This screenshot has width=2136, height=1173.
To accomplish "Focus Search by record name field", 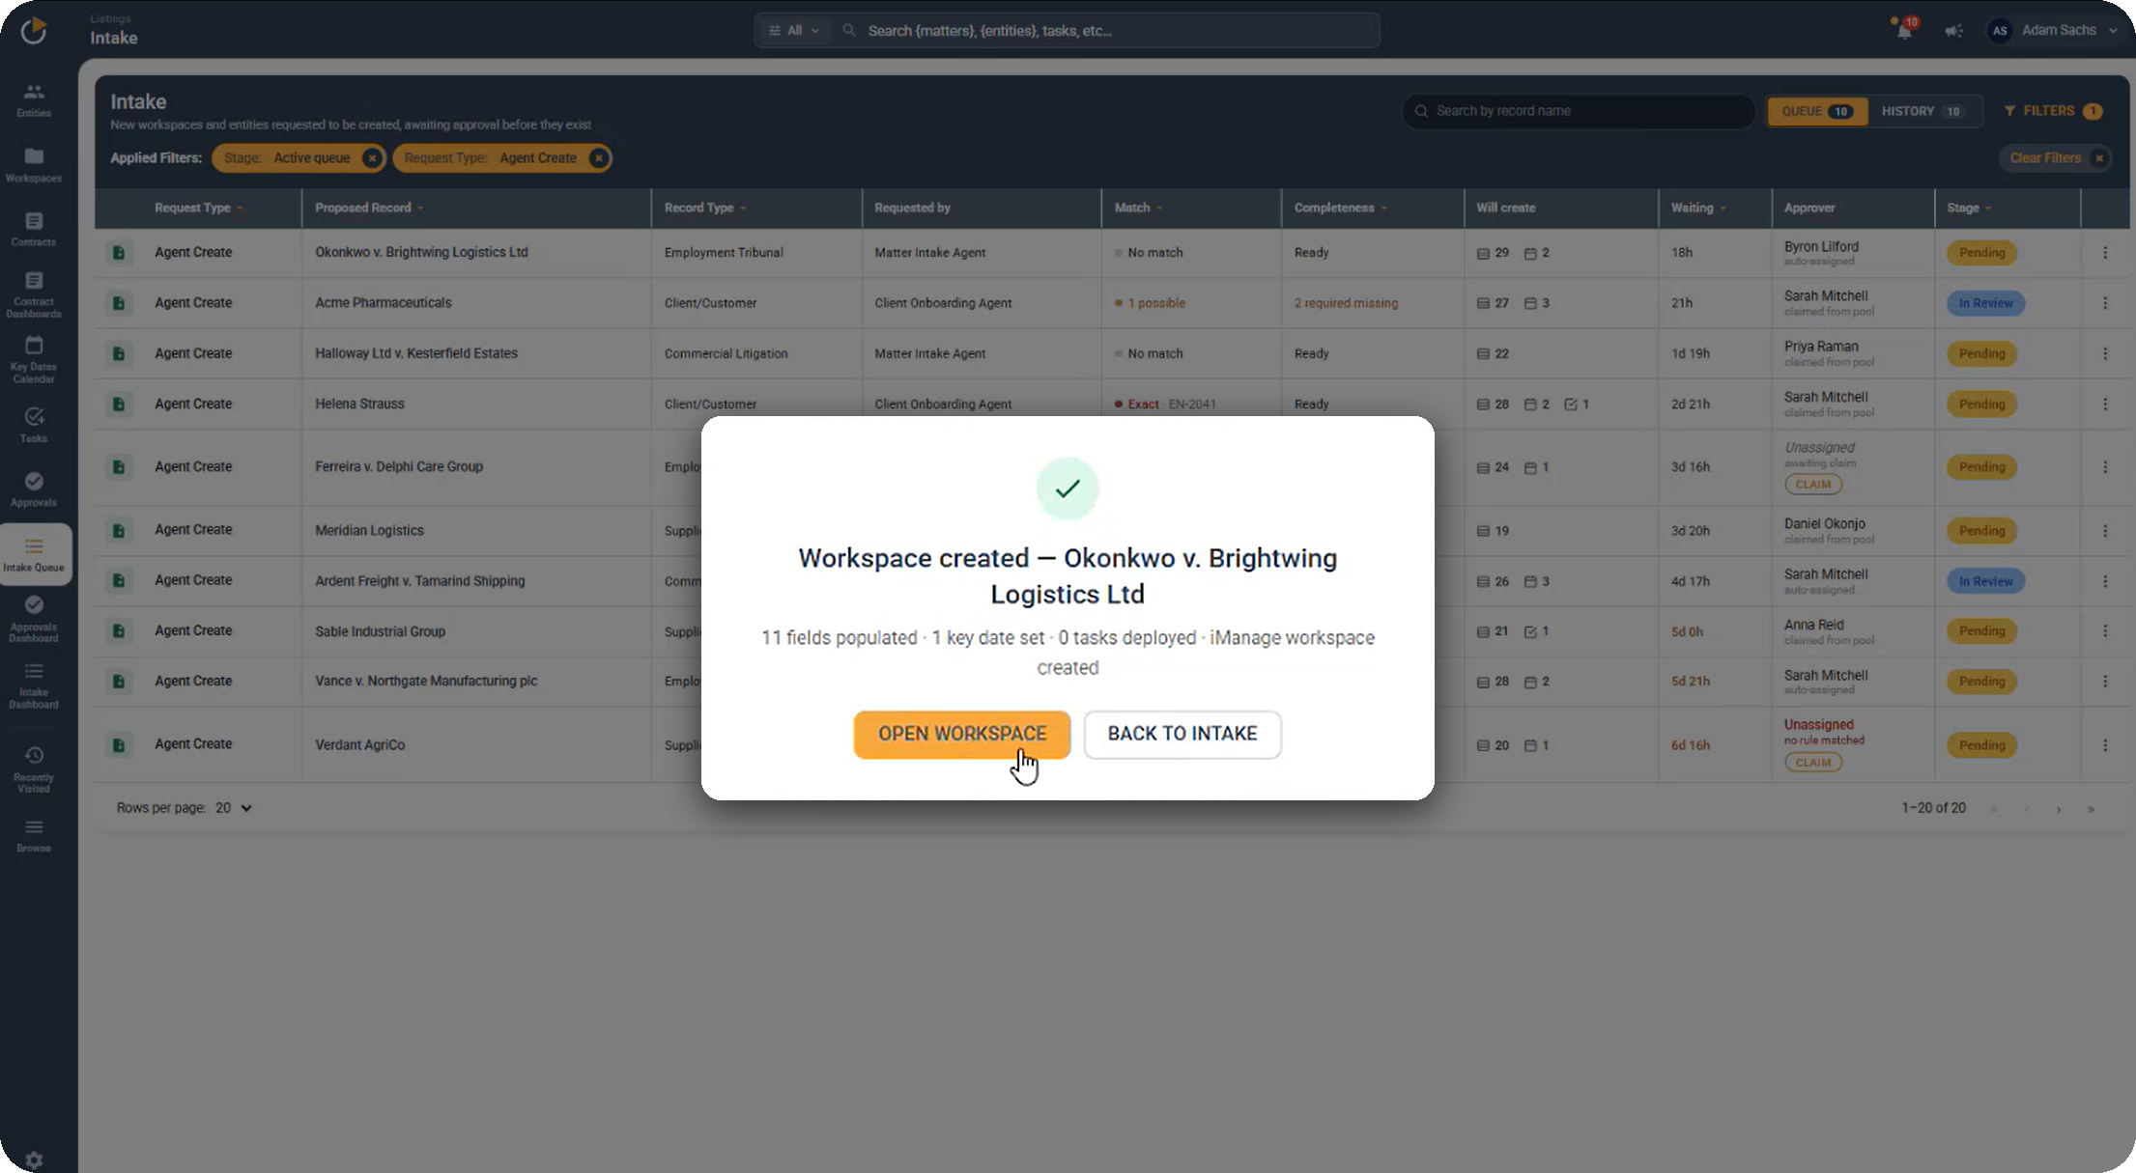I will click(1579, 111).
